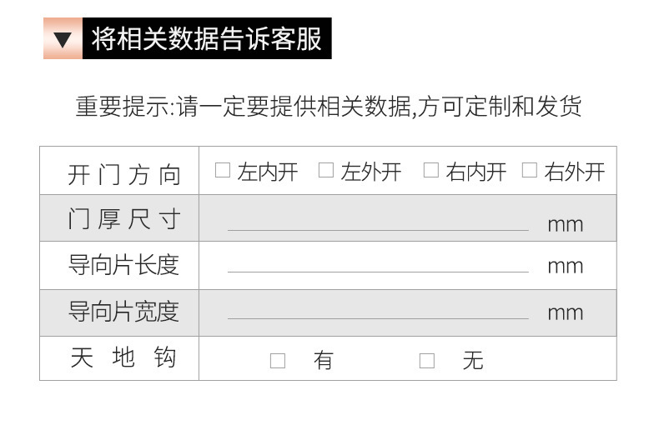
Task: Click the downward triangle icon in header
Action: 63,39
